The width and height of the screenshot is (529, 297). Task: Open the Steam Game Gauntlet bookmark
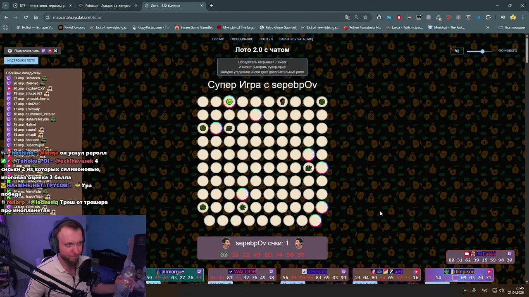tap(193, 28)
